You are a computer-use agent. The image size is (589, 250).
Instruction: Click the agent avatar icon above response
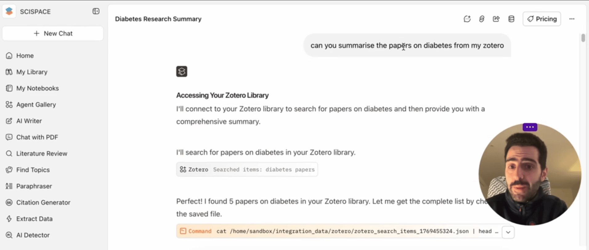pos(182,72)
